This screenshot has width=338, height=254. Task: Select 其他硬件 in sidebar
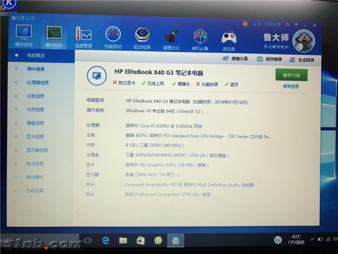point(35,177)
